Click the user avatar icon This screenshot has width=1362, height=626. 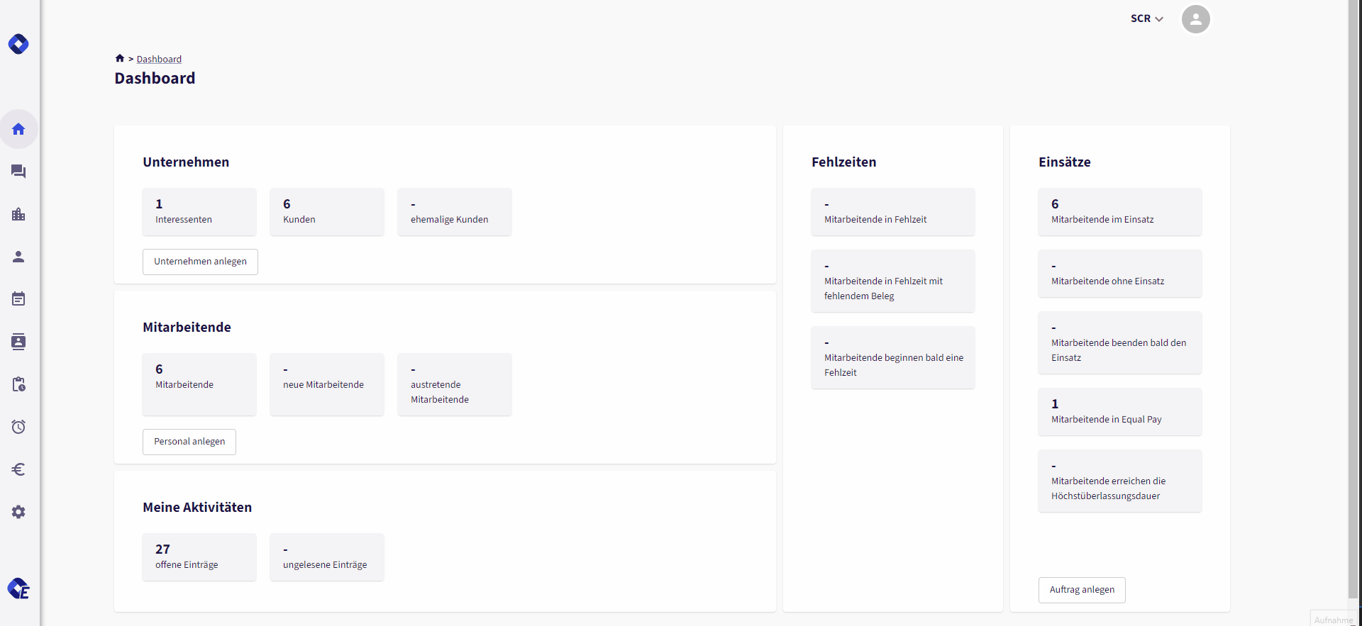(x=1196, y=19)
